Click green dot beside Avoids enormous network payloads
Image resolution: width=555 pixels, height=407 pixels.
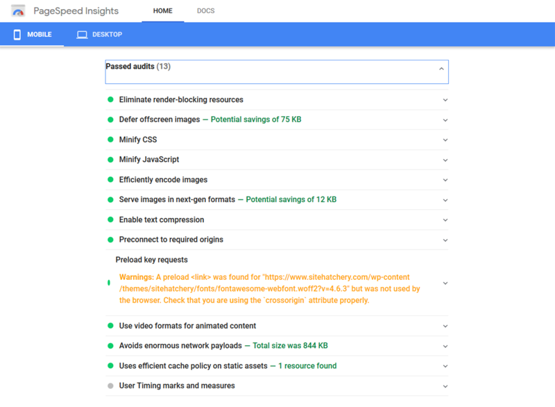coord(110,346)
